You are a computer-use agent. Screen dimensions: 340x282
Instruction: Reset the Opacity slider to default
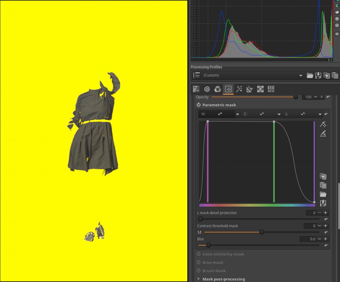328,97
